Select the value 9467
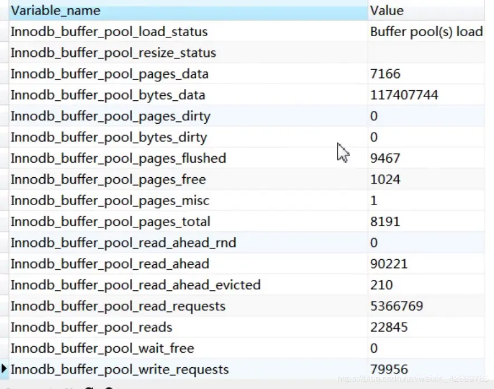 pyautogui.click(x=427, y=158)
